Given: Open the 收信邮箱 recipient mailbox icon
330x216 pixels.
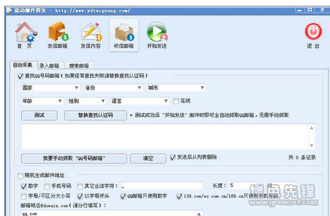Looking at the screenshot, I should (124, 35).
